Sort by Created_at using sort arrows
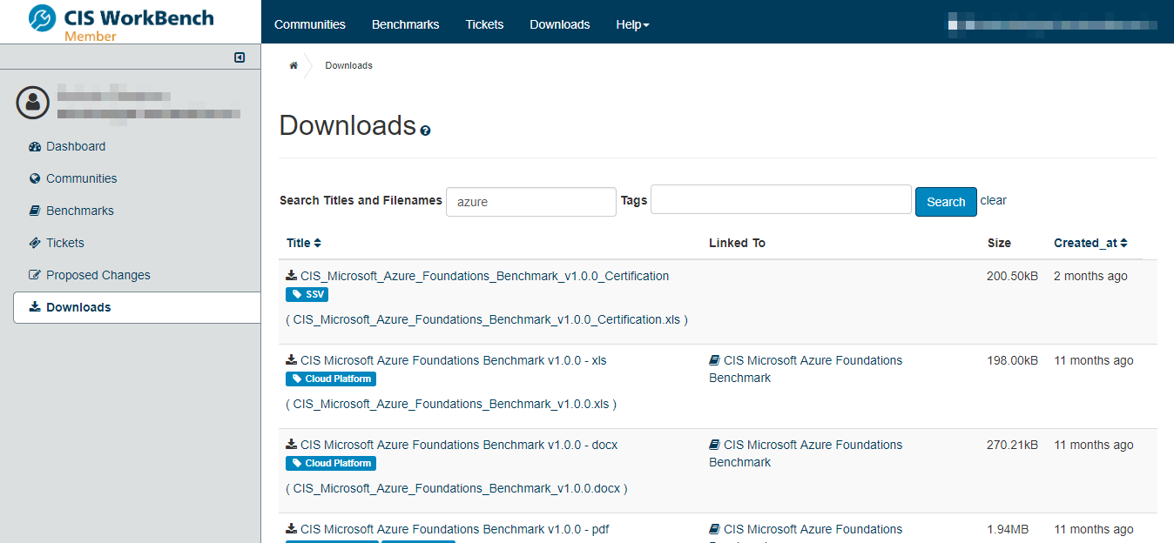Screen dimensions: 1174x543 pos(1124,243)
